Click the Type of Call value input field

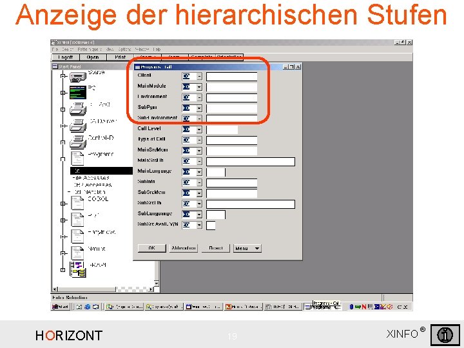pyautogui.click(x=232, y=140)
